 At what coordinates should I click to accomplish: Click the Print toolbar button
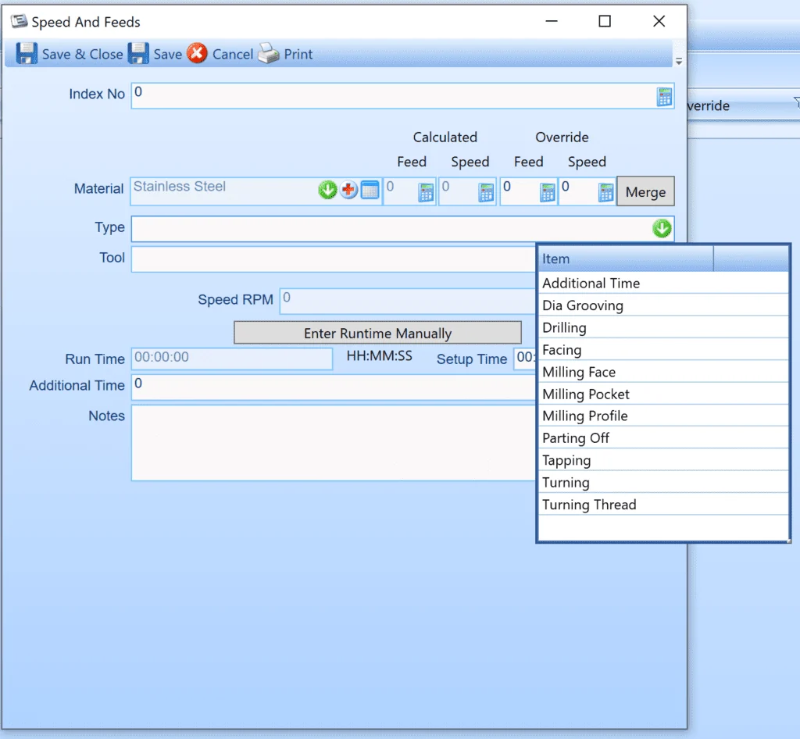click(285, 54)
